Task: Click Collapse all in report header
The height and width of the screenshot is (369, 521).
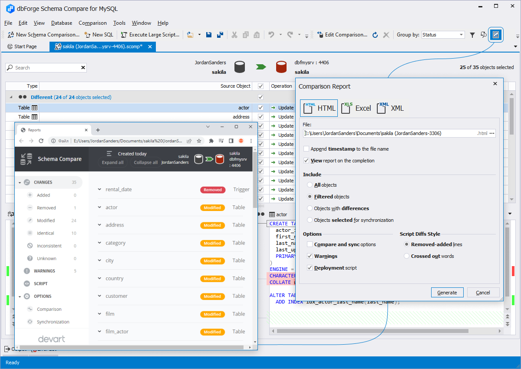Action: pos(146,162)
